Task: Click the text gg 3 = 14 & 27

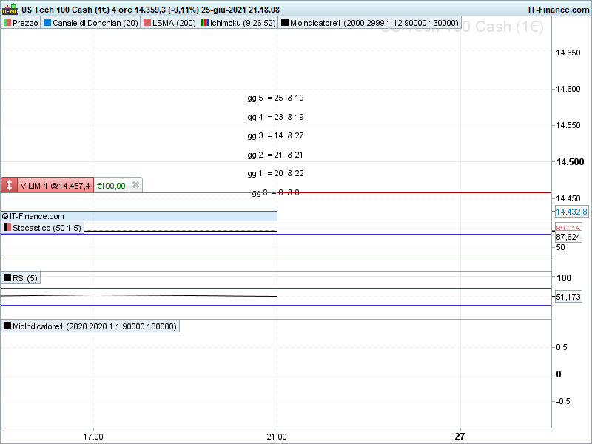Action: tap(275, 135)
